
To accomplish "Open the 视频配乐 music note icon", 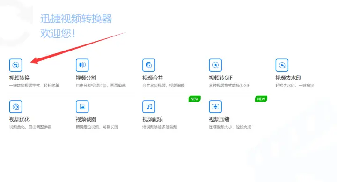I will click(x=149, y=107).
